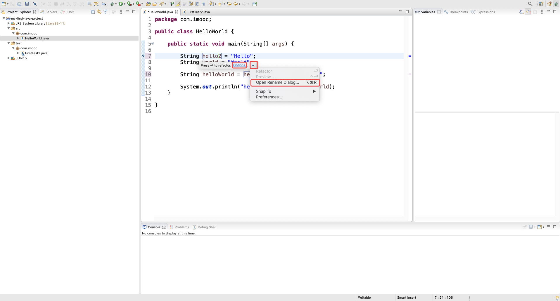Click the Search flashlight toolbar icon
This screenshot has height=301, width=560.
(x=161, y=4)
